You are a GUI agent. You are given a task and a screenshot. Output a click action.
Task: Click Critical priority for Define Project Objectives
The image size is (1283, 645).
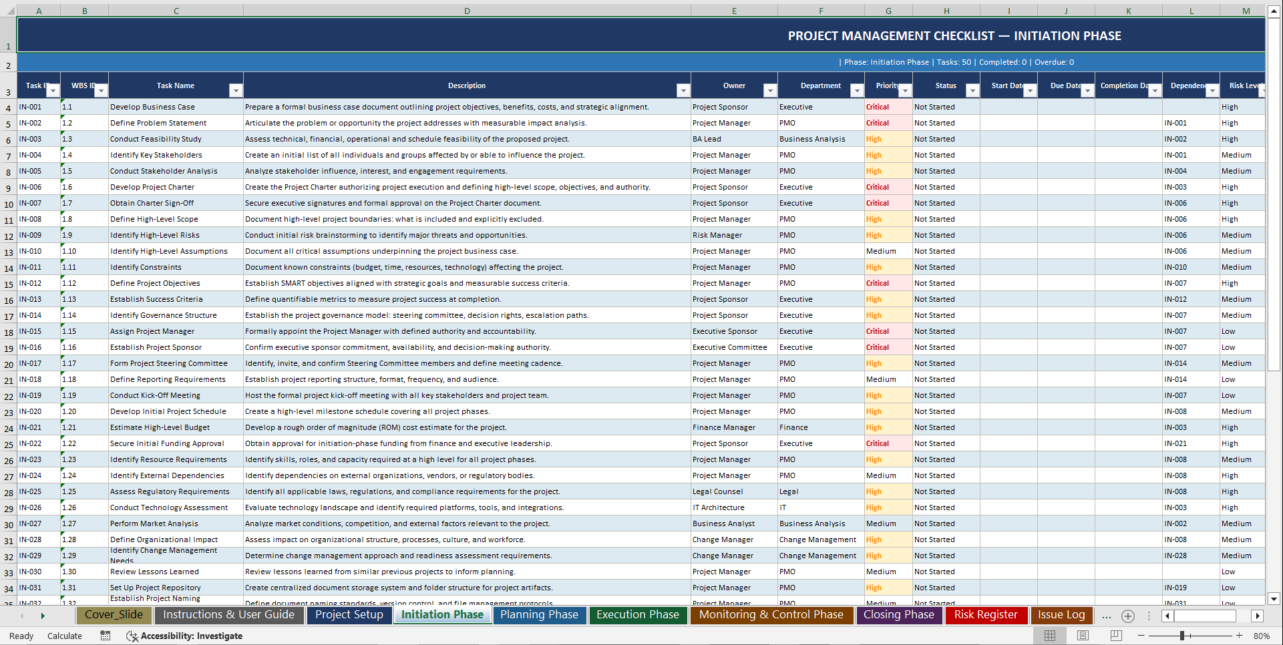click(x=888, y=283)
